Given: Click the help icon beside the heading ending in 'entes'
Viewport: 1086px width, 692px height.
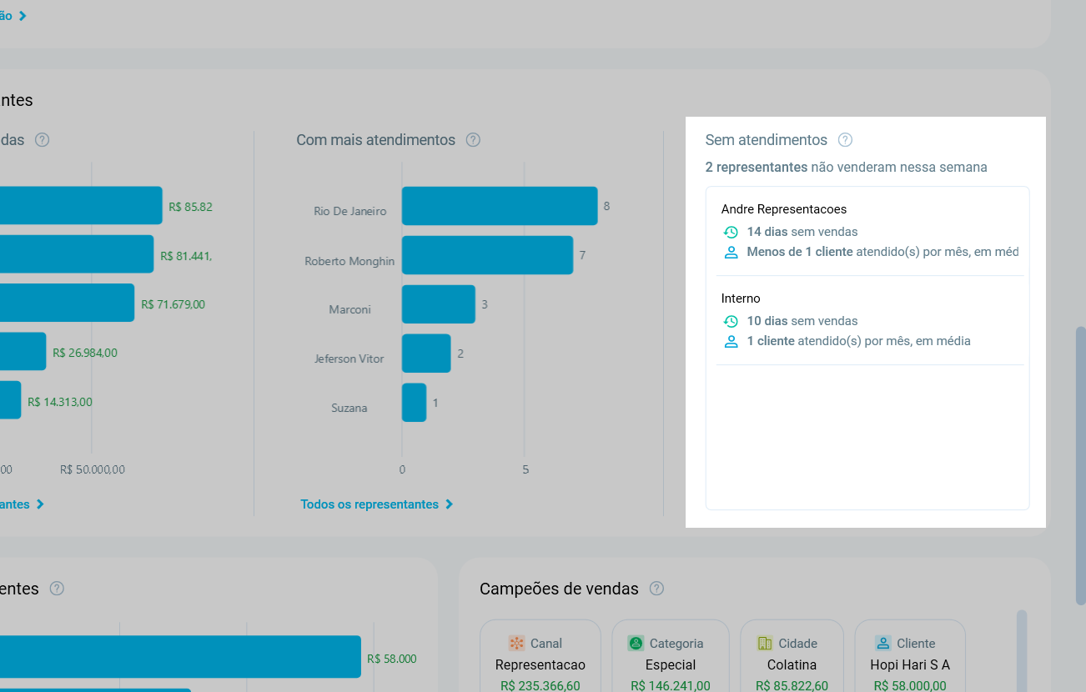Looking at the screenshot, I should coord(57,589).
